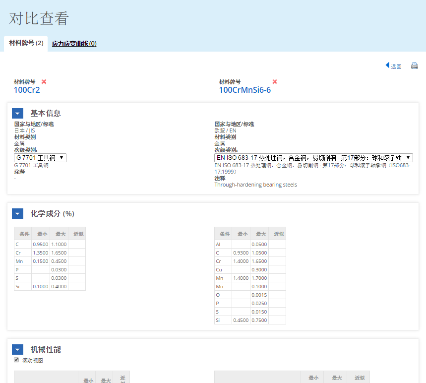Click the printer icon
The height and width of the screenshot is (383, 426).
(415, 65)
